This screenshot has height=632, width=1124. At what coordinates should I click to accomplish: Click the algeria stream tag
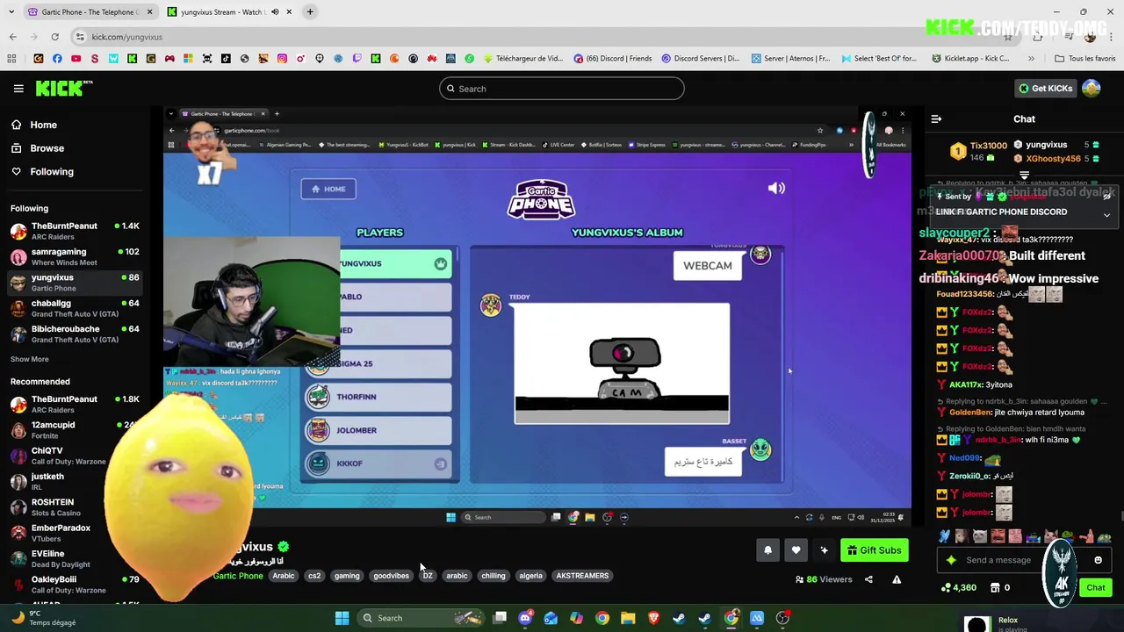pyautogui.click(x=530, y=576)
